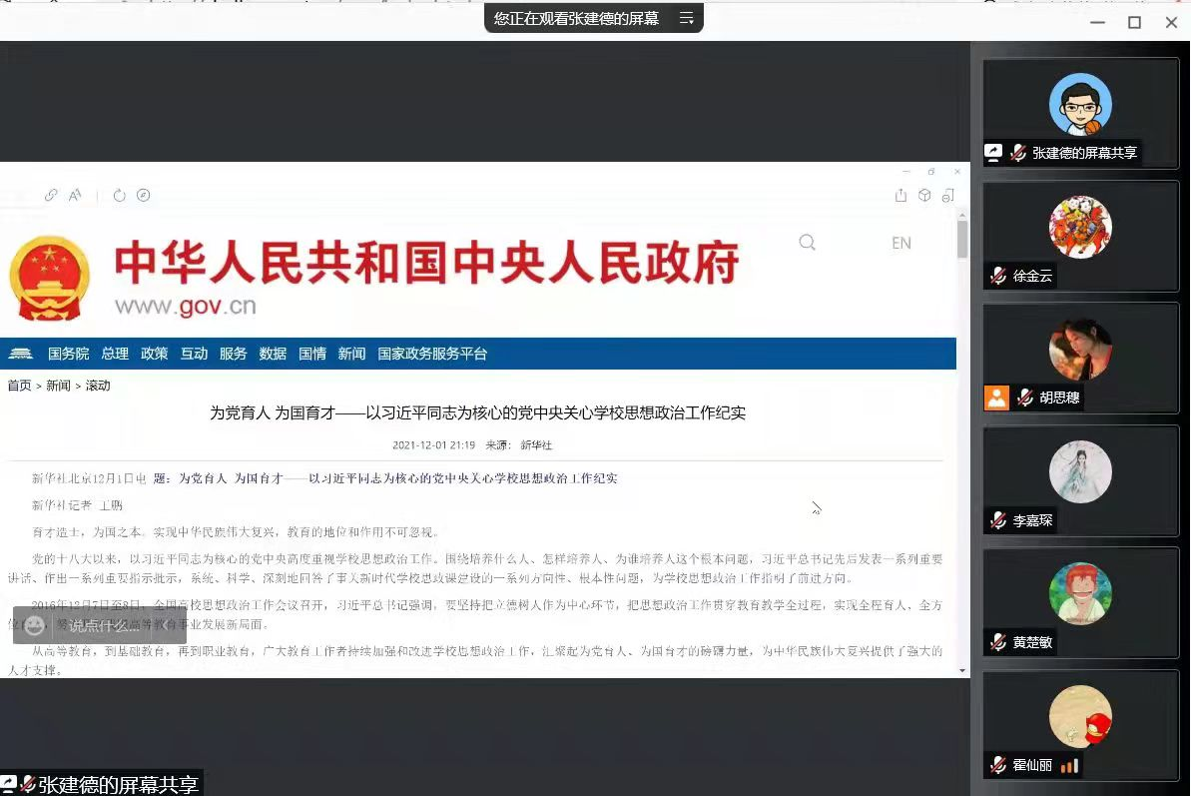This screenshot has height=796, width=1191.
Task: Click the muted mic icon beside 胡思穗
Action: tap(1024, 398)
